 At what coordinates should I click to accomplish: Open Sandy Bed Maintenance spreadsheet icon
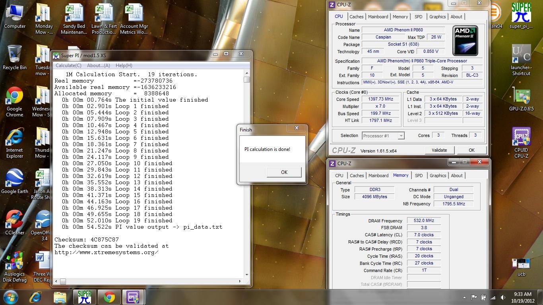74,19
